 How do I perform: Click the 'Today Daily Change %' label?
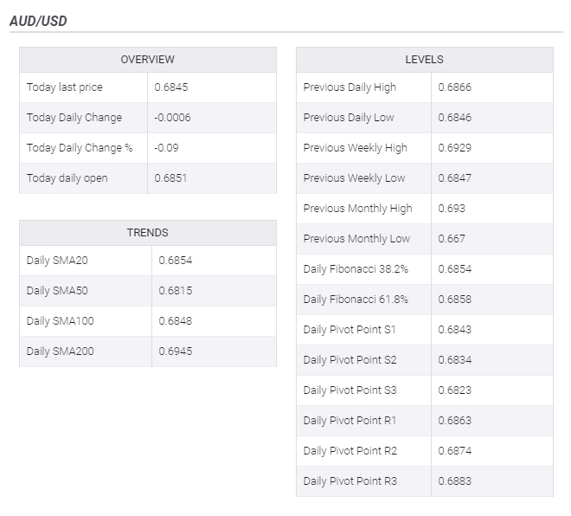[x=80, y=148]
